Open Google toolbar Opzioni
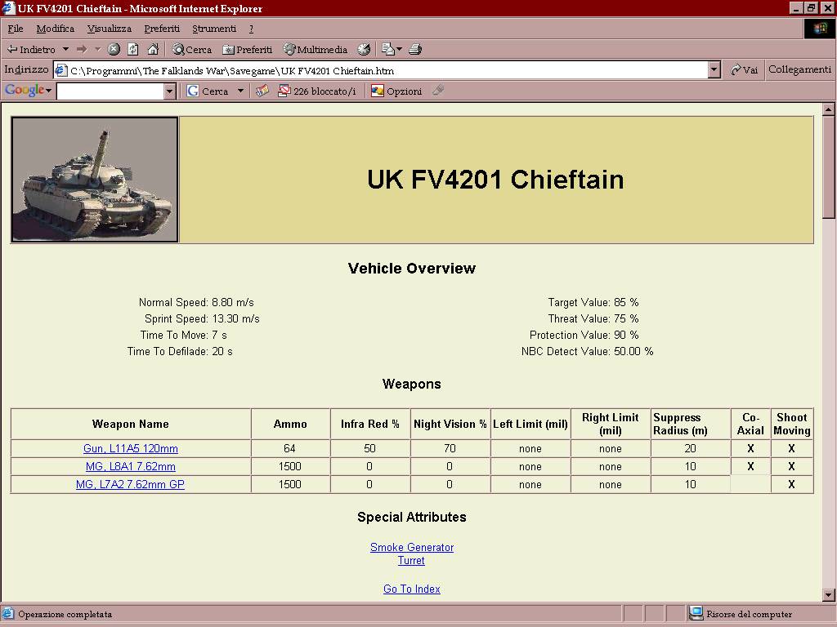Viewport: 837px width, 627px height. pyautogui.click(x=396, y=91)
